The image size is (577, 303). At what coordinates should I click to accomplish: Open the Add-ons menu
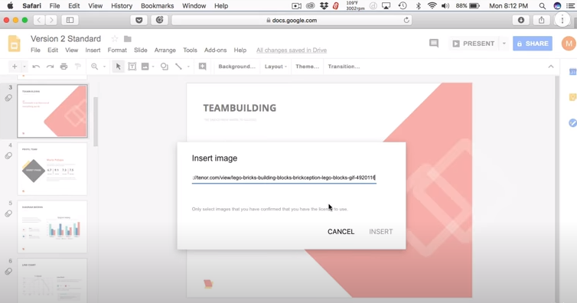click(215, 50)
